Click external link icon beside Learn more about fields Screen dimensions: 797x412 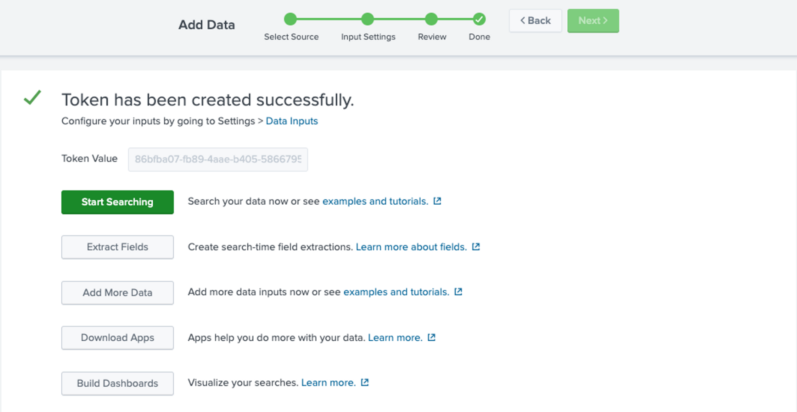pyautogui.click(x=476, y=247)
